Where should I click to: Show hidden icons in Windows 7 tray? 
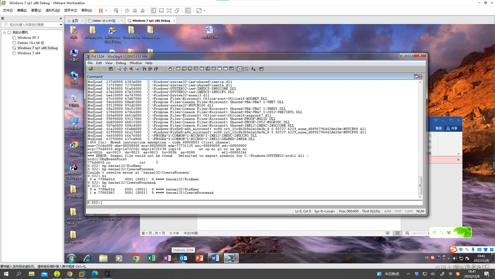449,258
